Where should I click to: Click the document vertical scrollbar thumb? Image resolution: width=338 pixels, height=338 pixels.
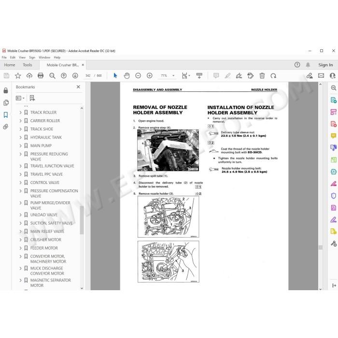click(x=320, y=247)
